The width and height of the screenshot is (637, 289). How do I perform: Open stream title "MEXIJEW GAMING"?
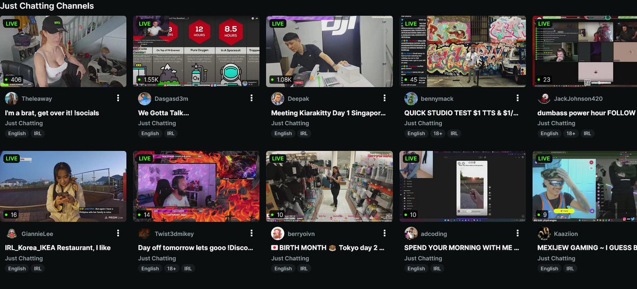[x=586, y=248]
